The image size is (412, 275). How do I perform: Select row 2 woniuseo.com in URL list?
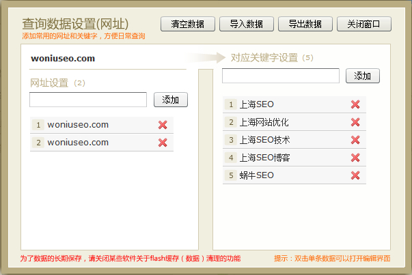point(78,143)
